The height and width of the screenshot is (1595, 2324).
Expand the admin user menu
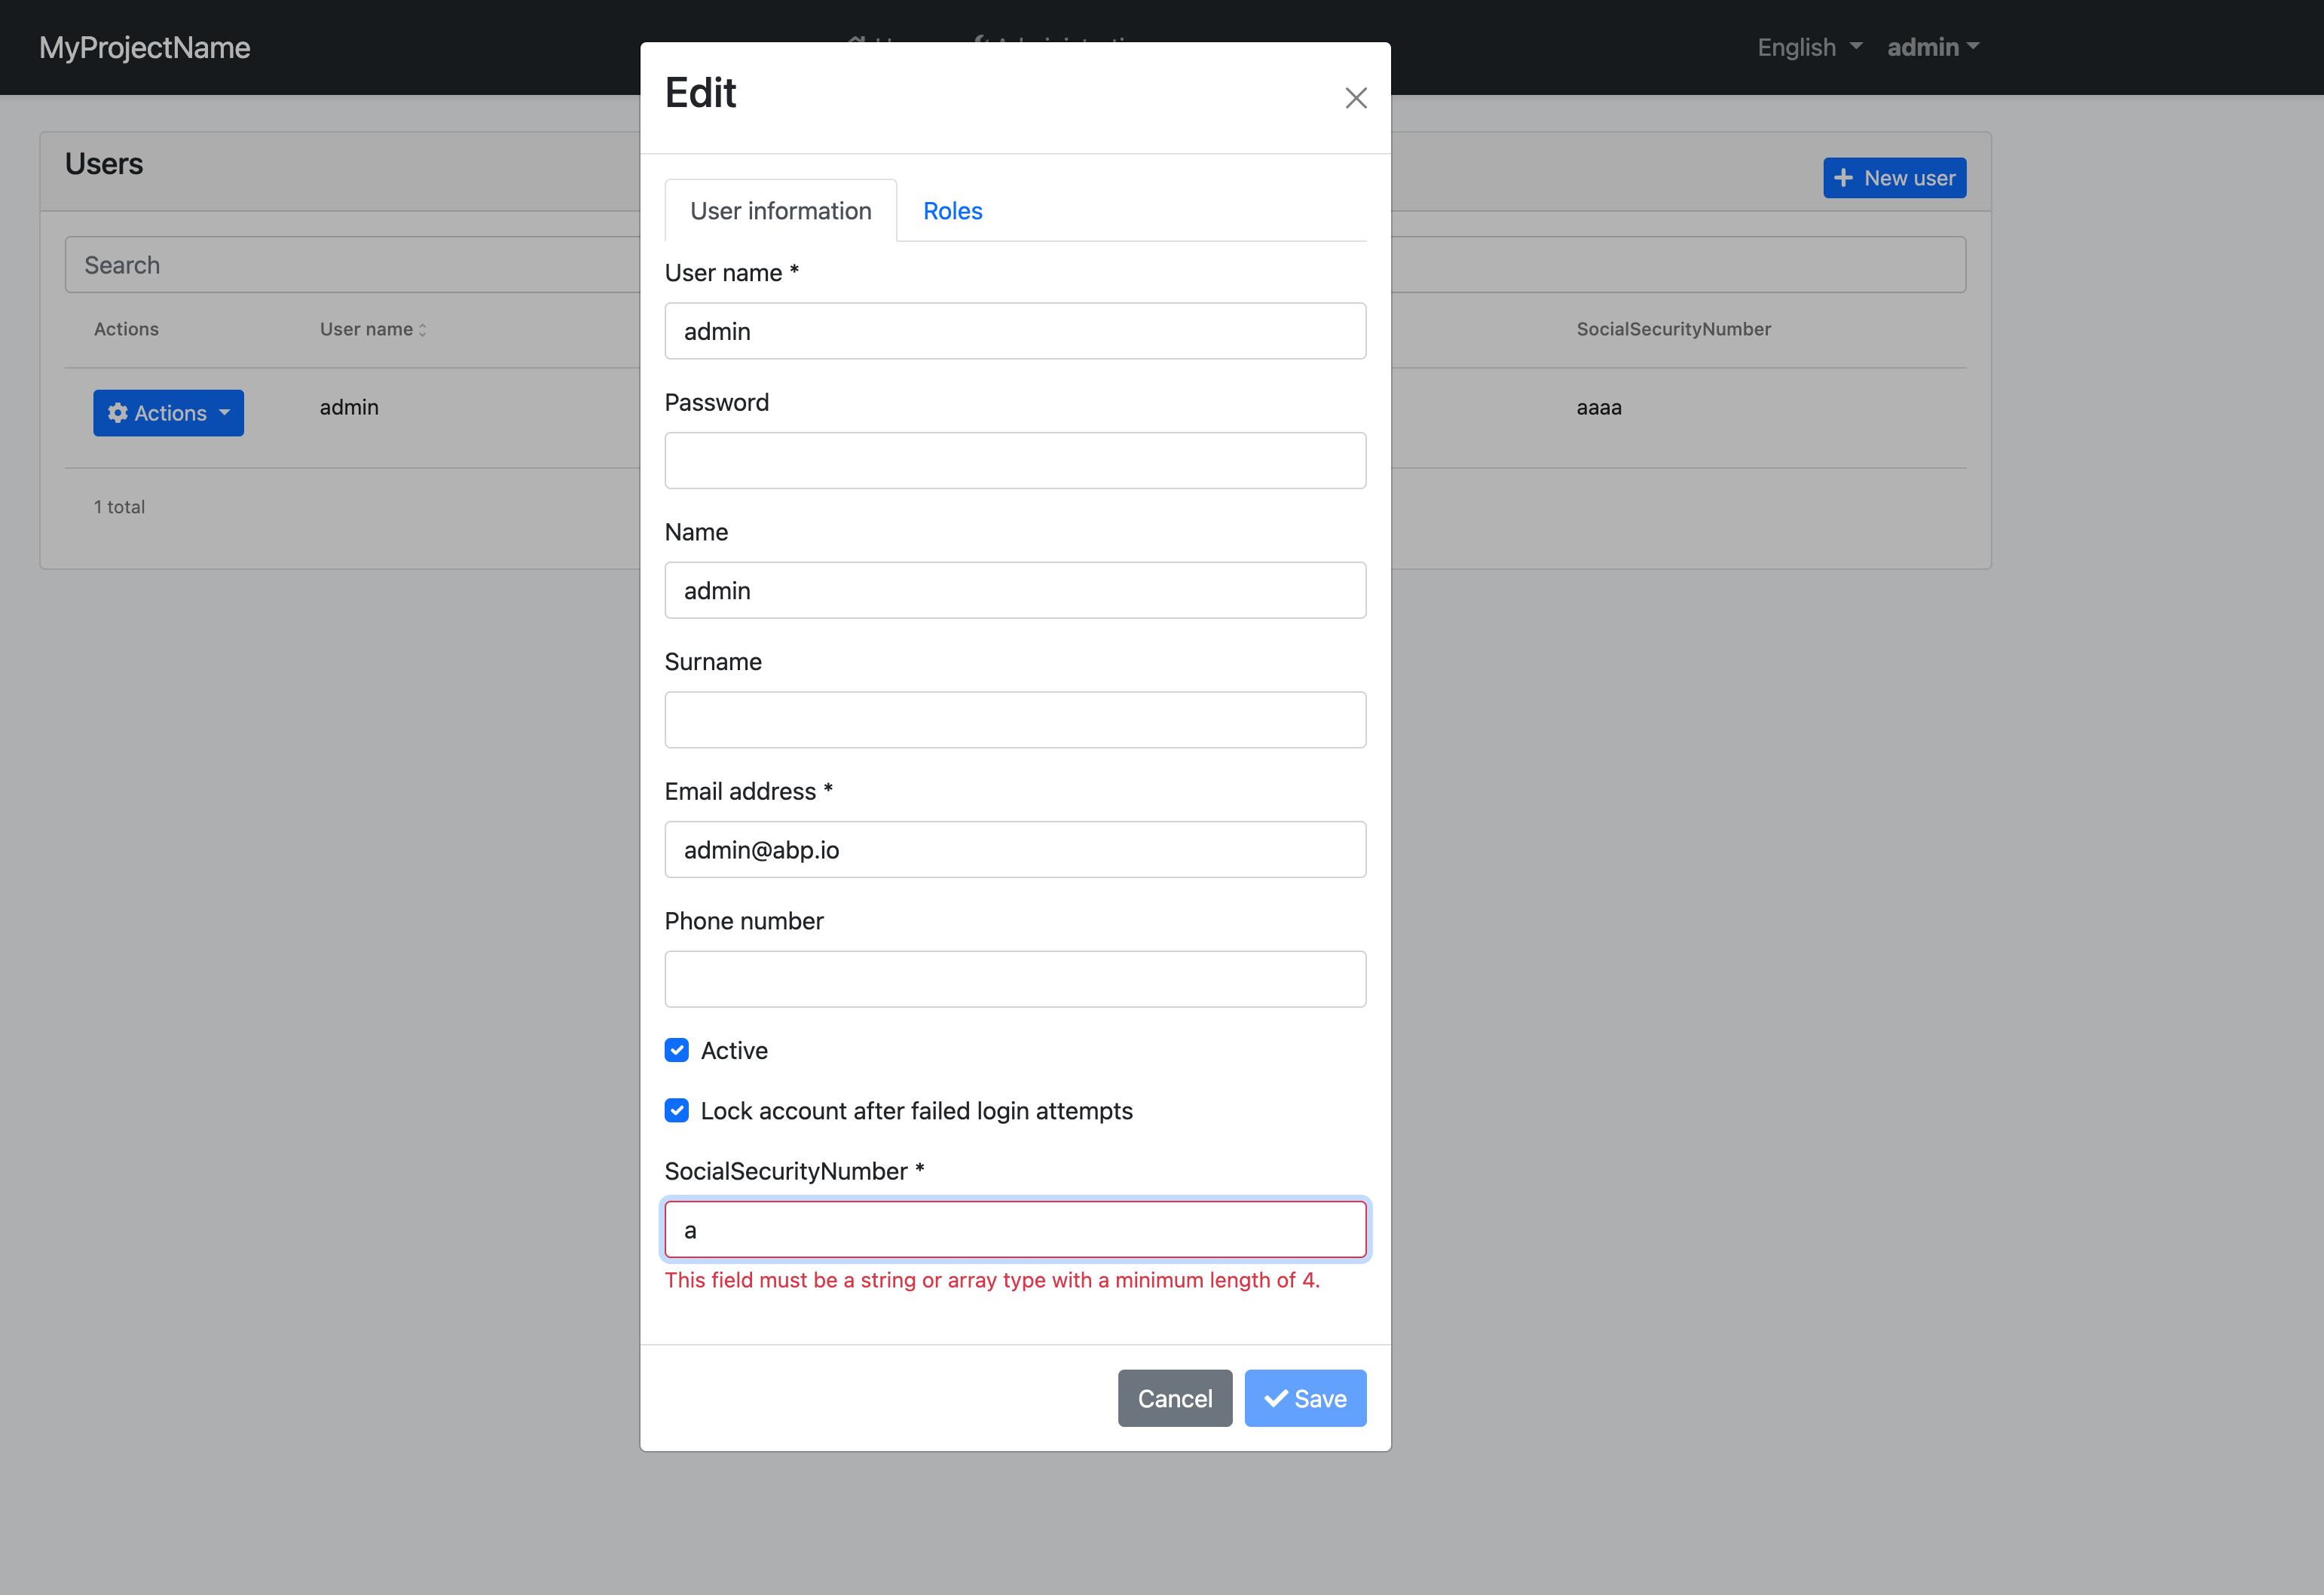coord(1932,47)
